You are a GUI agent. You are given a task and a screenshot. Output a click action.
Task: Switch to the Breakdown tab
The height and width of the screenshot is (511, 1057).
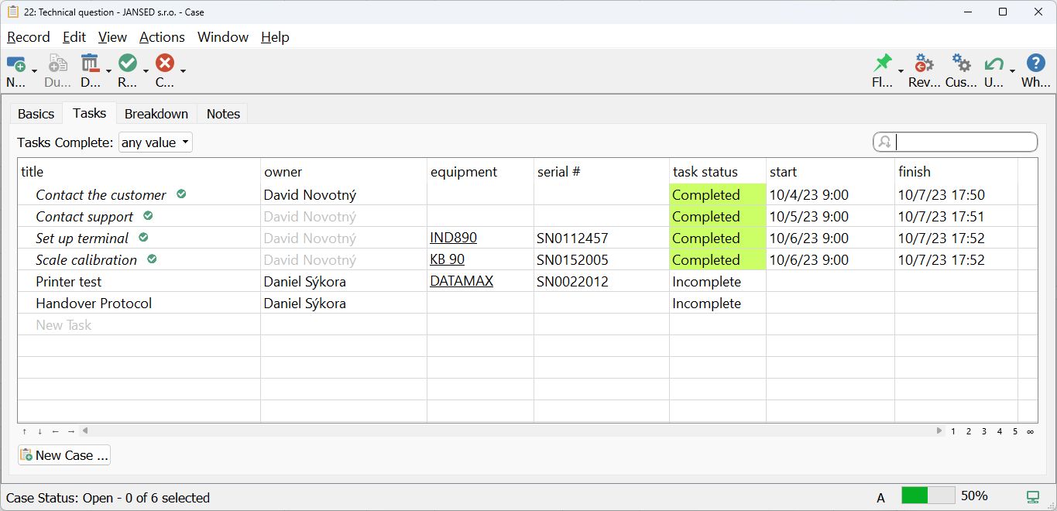(156, 114)
